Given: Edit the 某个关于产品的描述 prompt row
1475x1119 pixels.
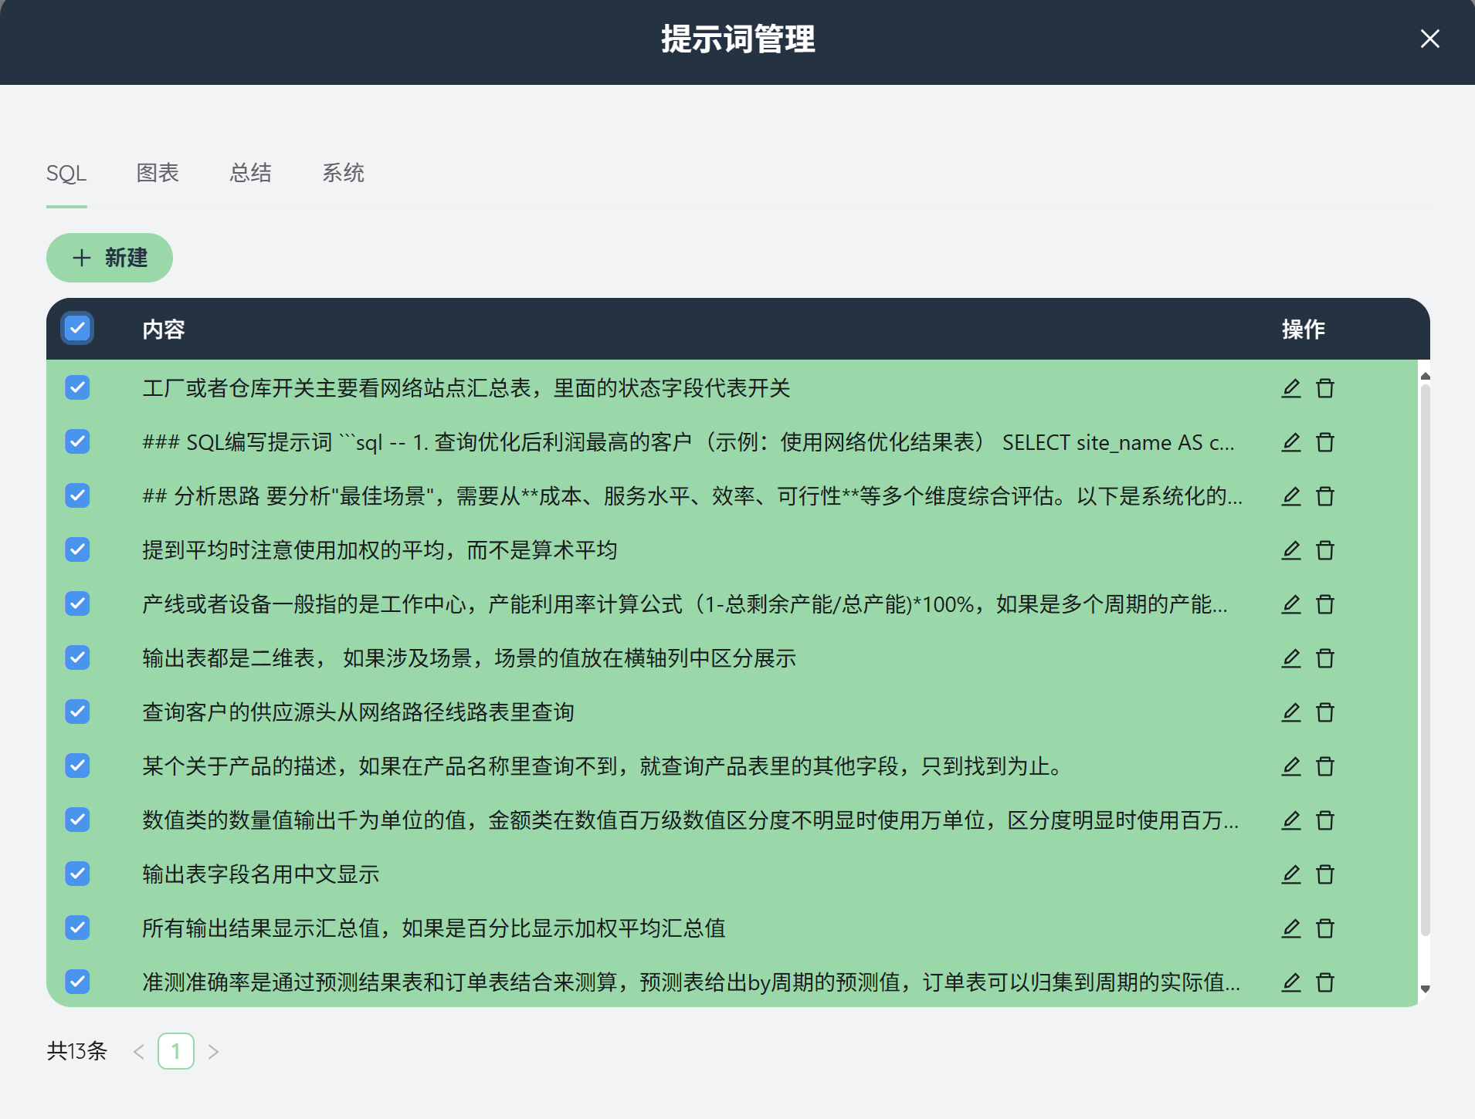Looking at the screenshot, I should [x=1291, y=766].
